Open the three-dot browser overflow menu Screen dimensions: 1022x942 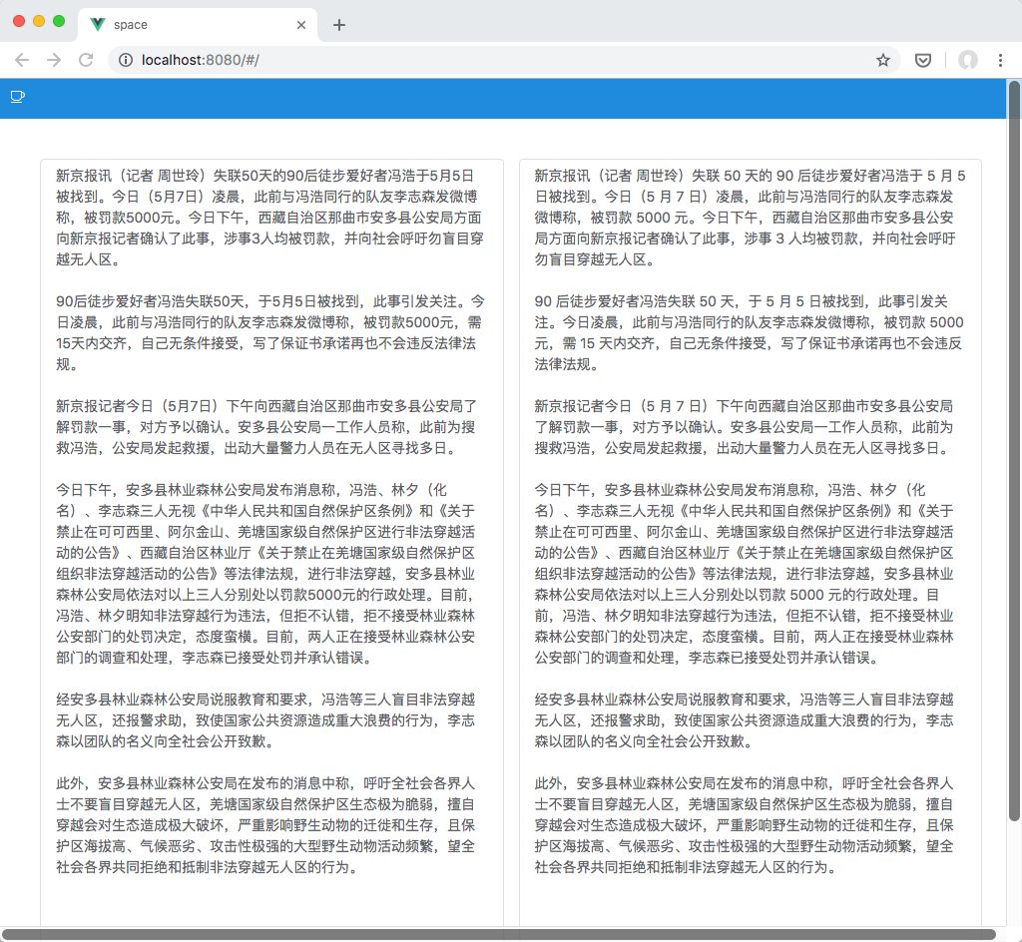[x=1002, y=60]
